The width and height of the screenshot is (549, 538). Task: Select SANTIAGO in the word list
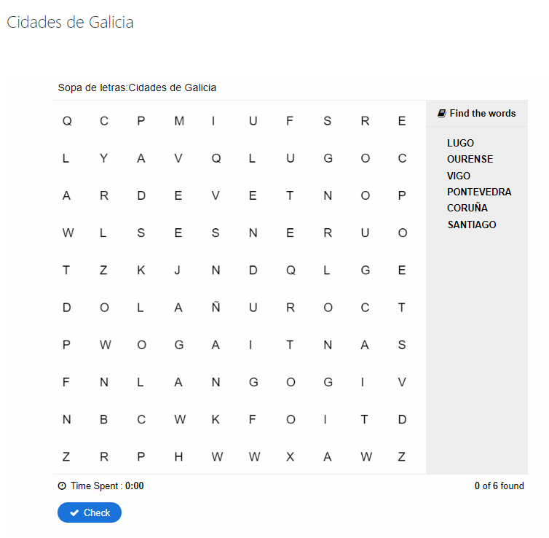pyautogui.click(x=472, y=225)
